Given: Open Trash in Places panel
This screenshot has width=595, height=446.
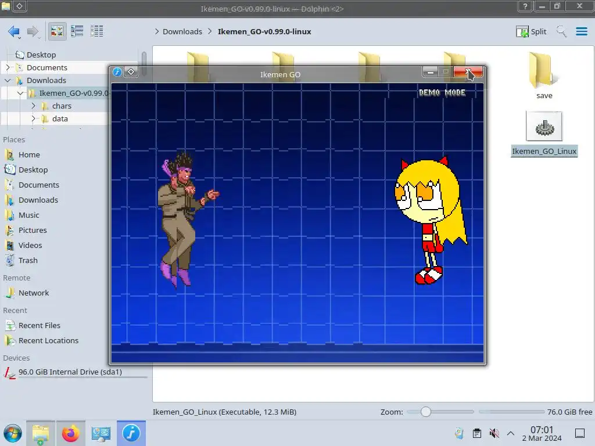Looking at the screenshot, I should pyautogui.click(x=28, y=261).
